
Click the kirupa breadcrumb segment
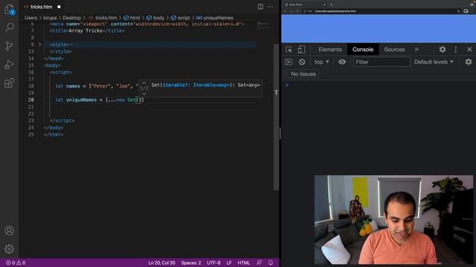[50, 18]
